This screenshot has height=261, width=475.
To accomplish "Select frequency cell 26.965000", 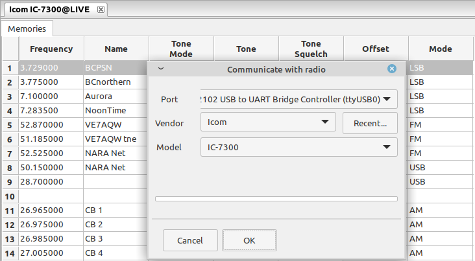I will pyautogui.click(x=51, y=210).
